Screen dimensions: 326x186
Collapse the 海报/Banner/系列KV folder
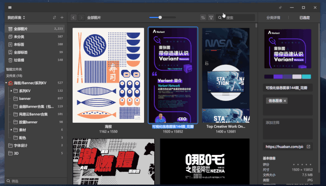tap(6, 83)
